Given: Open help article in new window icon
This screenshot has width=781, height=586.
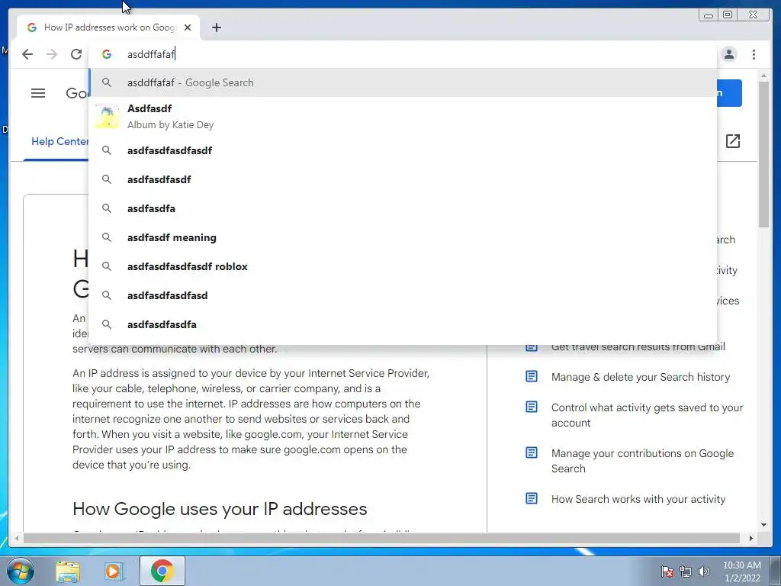Looking at the screenshot, I should click(x=733, y=141).
